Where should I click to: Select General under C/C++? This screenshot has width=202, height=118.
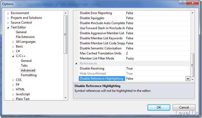tap(26, 61)
